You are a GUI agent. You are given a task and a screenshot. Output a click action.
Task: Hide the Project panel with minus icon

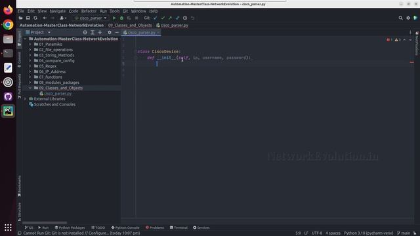pos(117,32)
